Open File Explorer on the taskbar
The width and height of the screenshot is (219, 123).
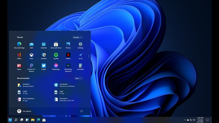33,120
